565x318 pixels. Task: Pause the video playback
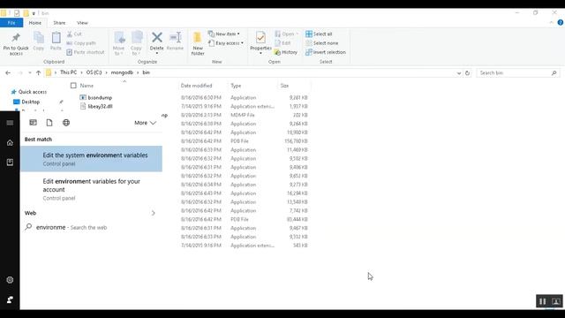tap(542, 301)
